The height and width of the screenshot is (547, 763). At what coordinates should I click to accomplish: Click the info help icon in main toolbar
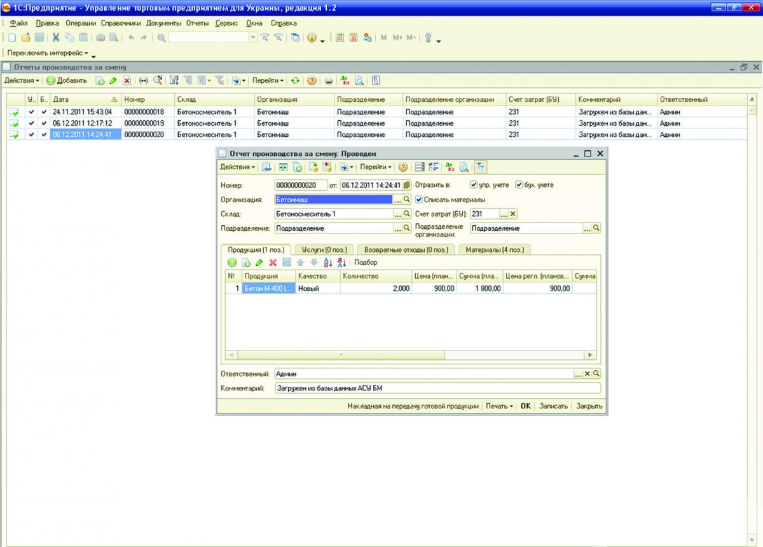[x=312, y=38]
